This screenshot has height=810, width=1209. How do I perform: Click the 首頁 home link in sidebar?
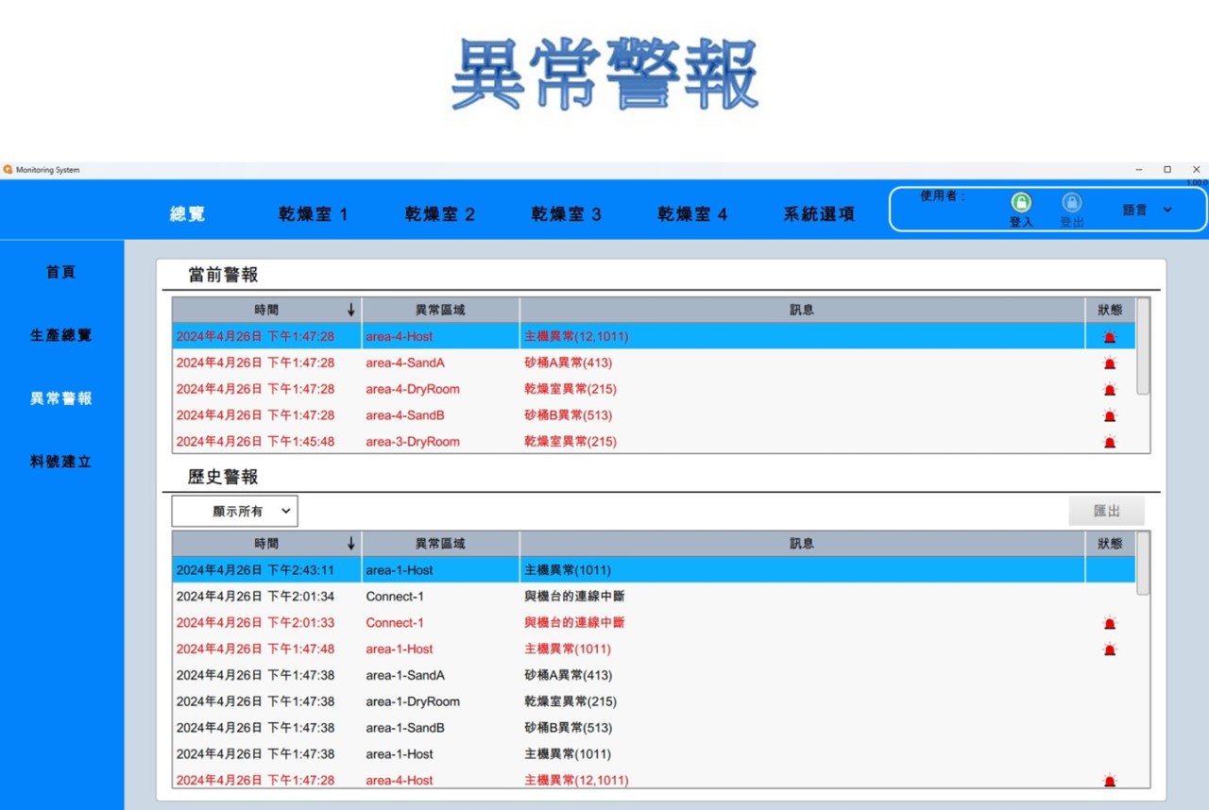[x=61, y=272]
